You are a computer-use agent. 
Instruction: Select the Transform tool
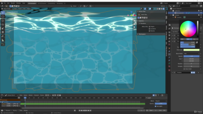[3, 32]
